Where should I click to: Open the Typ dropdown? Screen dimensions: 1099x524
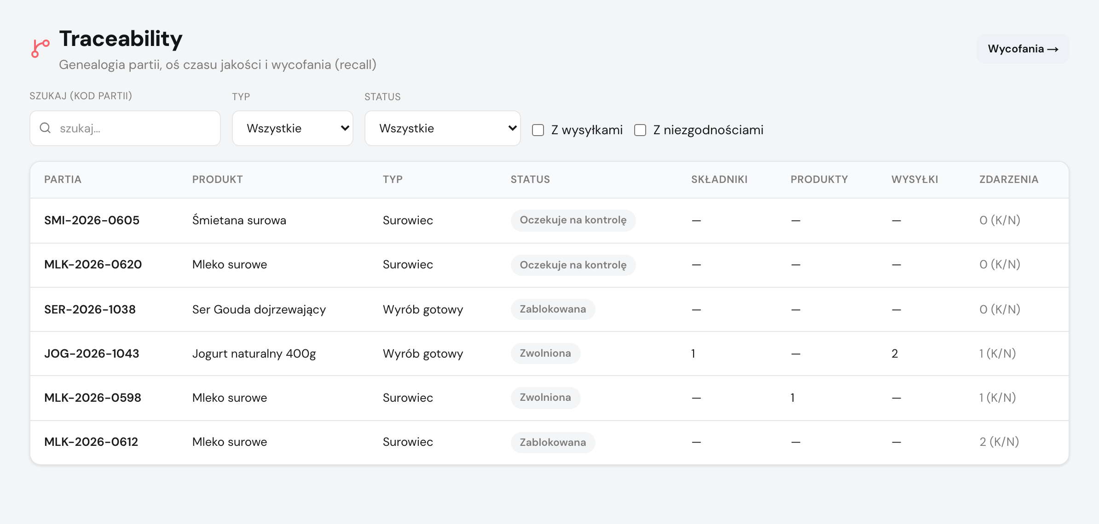[293, 128]
